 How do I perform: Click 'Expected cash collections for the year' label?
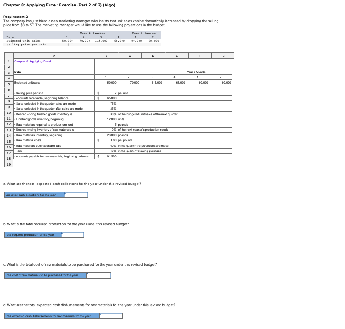pyautogui.click(x=34, y=195)
